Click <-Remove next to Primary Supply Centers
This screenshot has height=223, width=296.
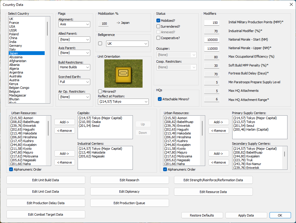click(219, 131)
